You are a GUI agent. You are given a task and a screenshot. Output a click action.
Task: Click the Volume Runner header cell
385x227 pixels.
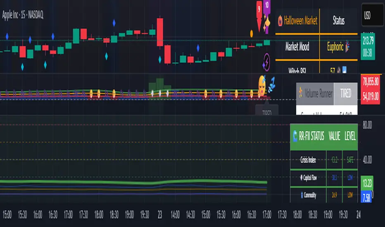point(315,94)
